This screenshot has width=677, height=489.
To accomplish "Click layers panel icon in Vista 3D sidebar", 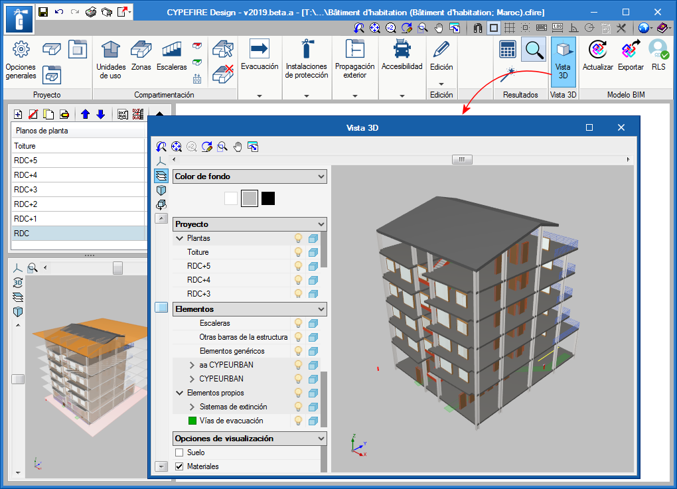I will pos(161,176).
